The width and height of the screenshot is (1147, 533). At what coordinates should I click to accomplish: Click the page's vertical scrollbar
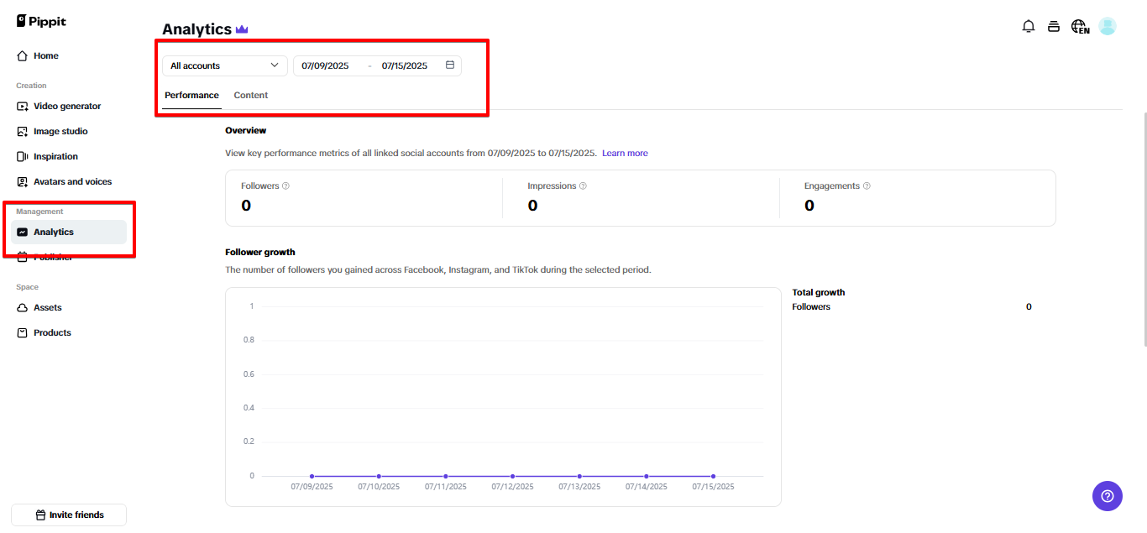tap(1144, 227)
